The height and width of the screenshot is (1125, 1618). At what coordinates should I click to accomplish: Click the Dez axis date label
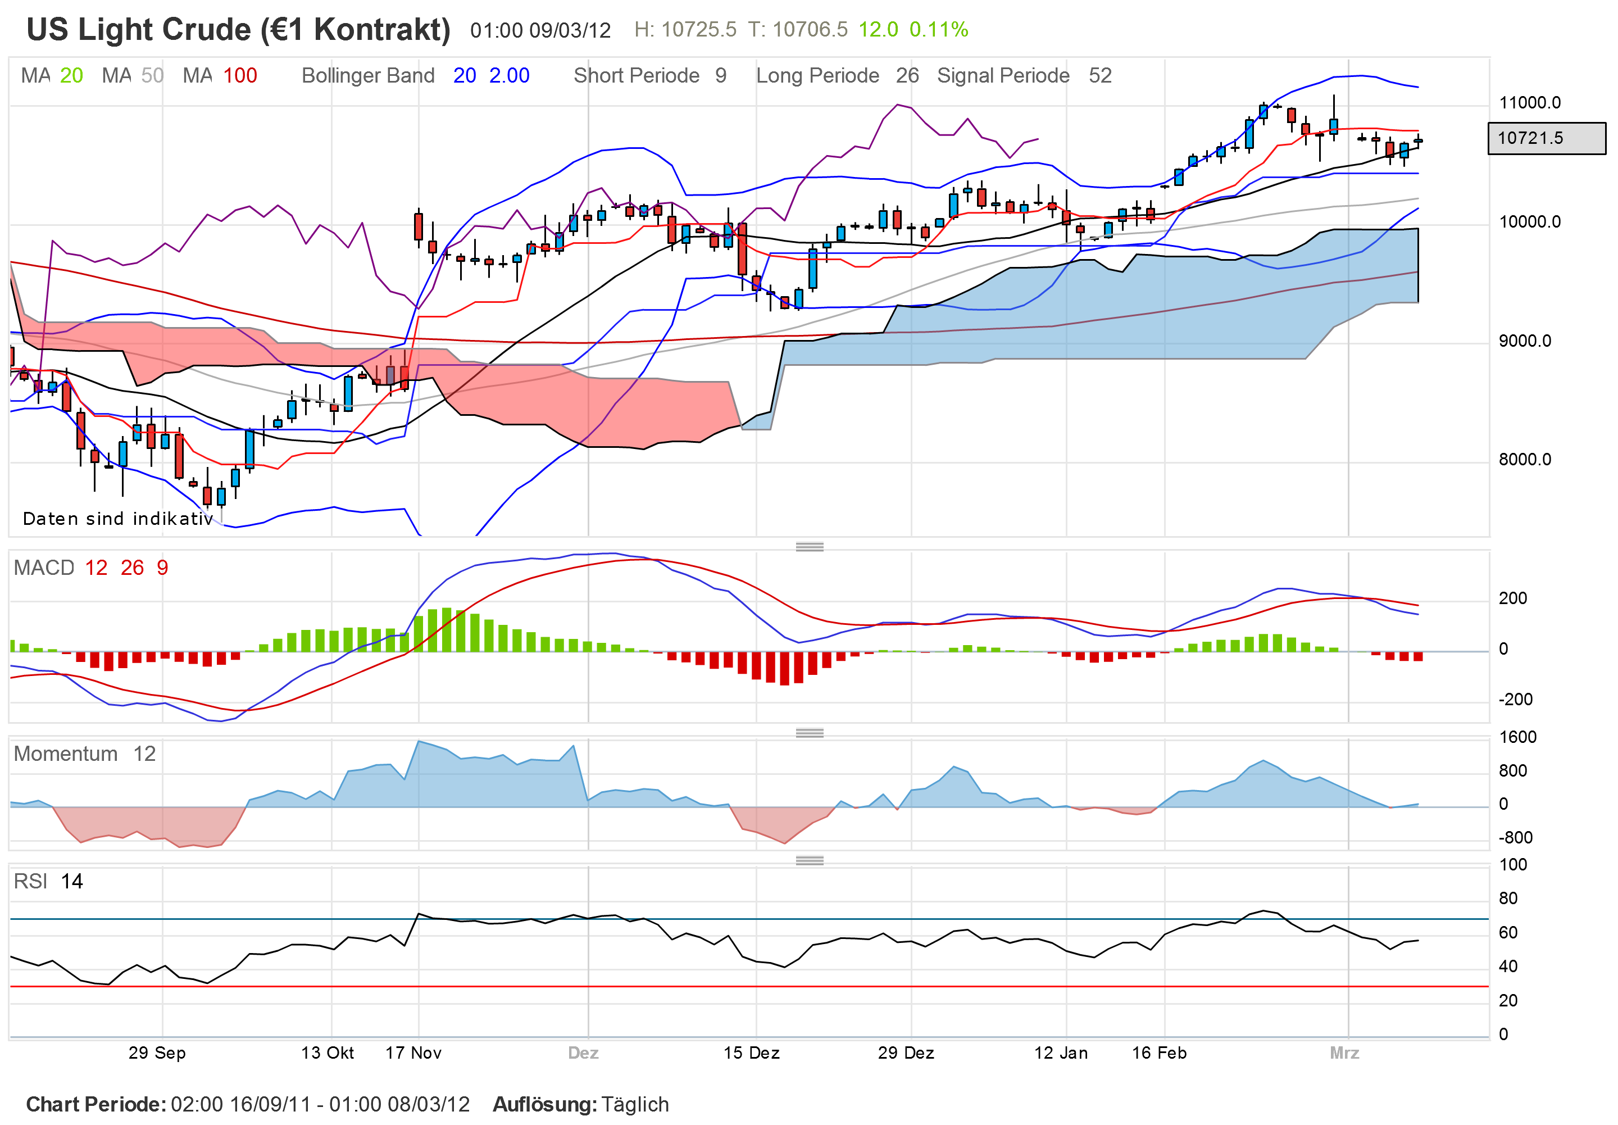[x=585, y=1053]
